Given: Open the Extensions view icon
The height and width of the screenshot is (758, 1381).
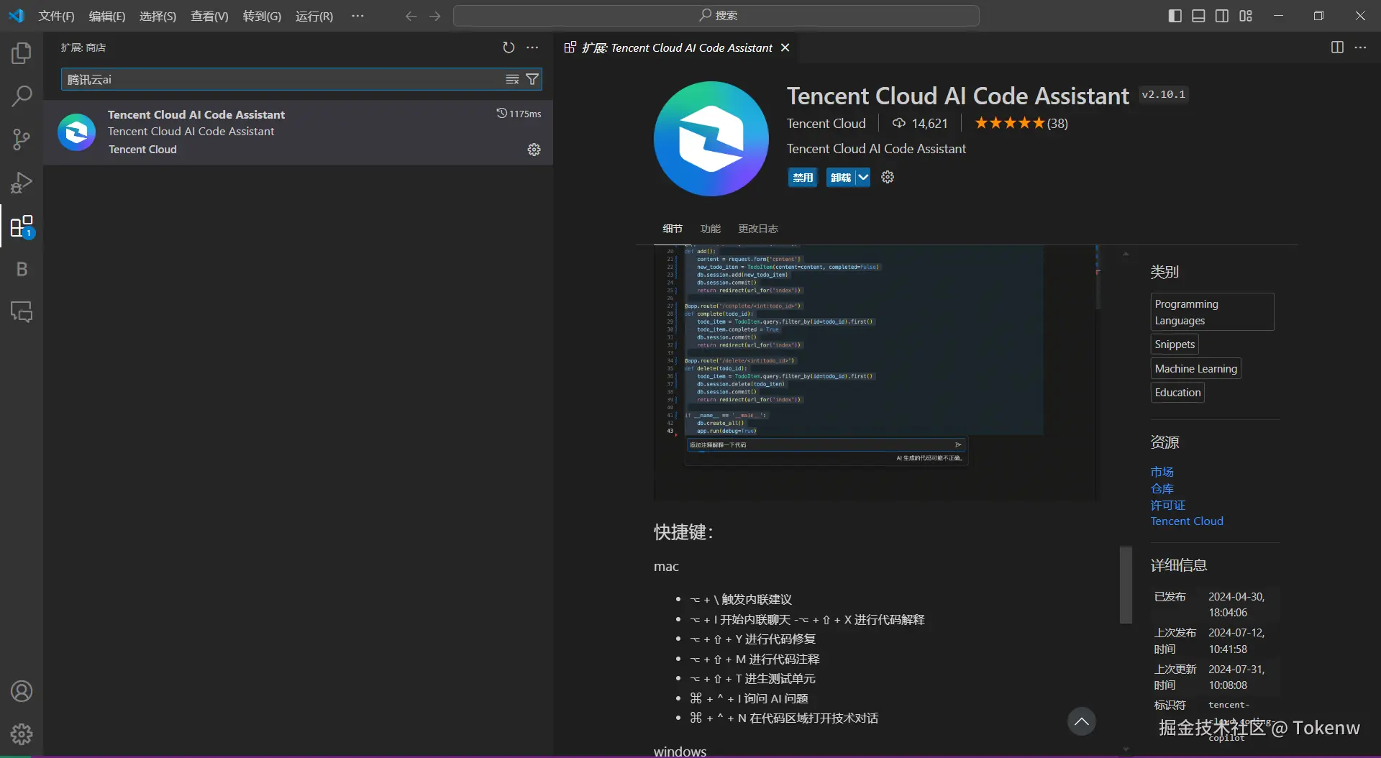Looking at the screenshot, I should (22, 226).
